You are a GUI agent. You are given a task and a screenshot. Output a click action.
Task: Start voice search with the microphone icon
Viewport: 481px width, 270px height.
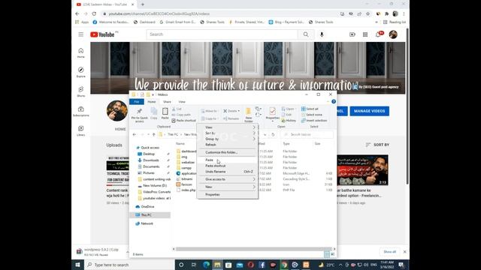click(322, 34)
